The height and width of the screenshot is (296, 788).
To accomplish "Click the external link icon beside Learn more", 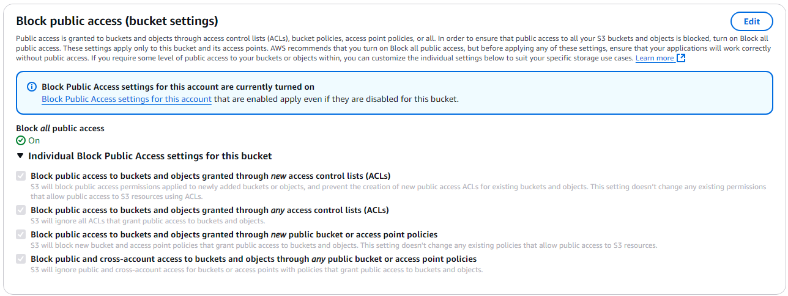I will pos(681,58).
